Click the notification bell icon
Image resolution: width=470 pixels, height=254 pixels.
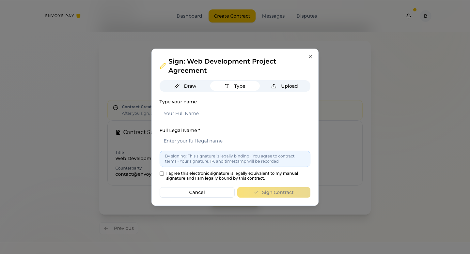point(409,16)
